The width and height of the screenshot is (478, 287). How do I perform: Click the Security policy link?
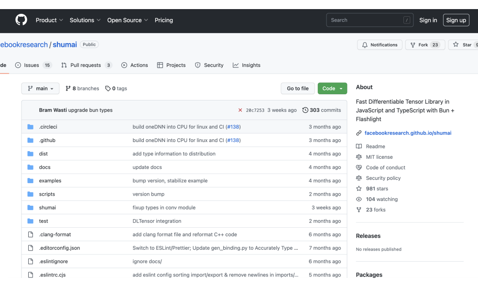(x=383, y=178)
